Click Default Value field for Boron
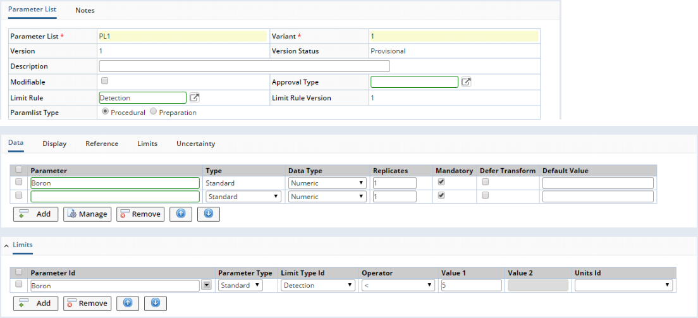The image size is (698, 318). click(598, 183)
